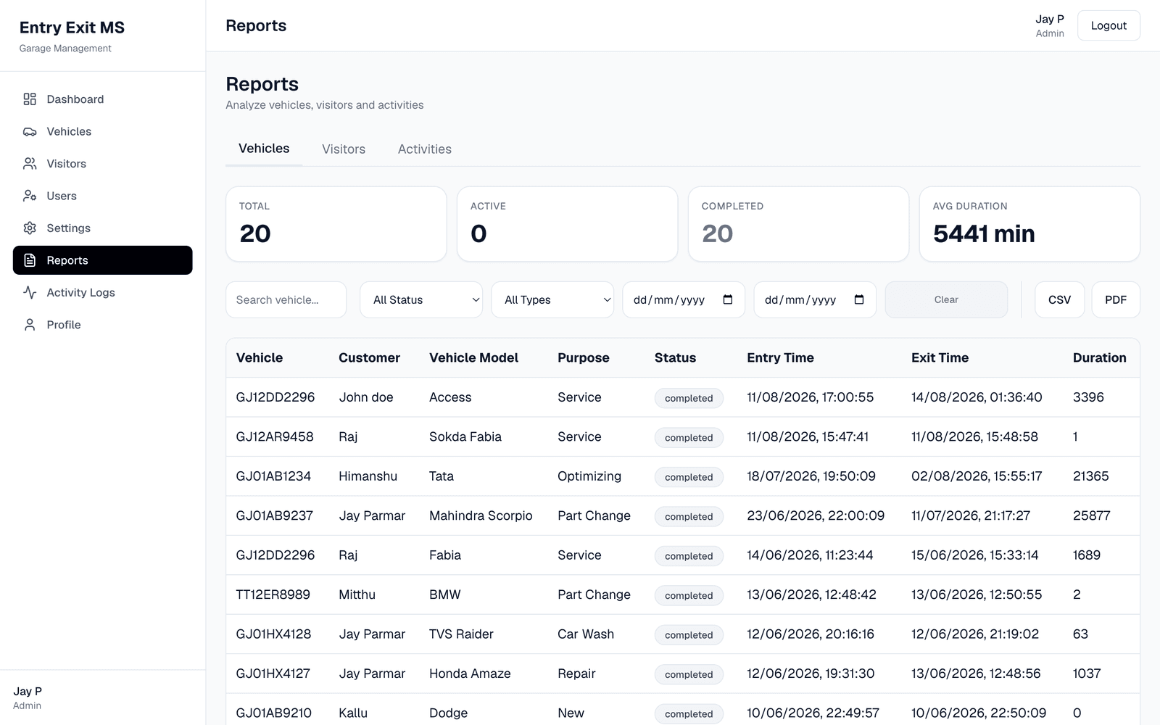Click the second dd/mm/yyyy date field

[815, 299]
